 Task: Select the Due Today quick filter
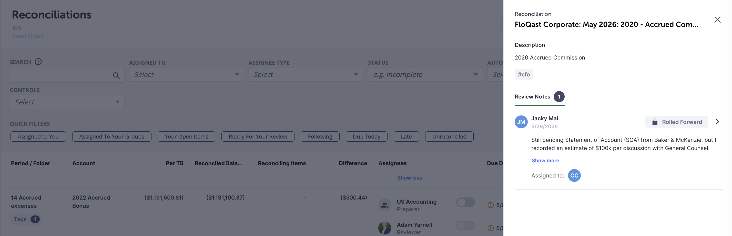tap(367, 136)
